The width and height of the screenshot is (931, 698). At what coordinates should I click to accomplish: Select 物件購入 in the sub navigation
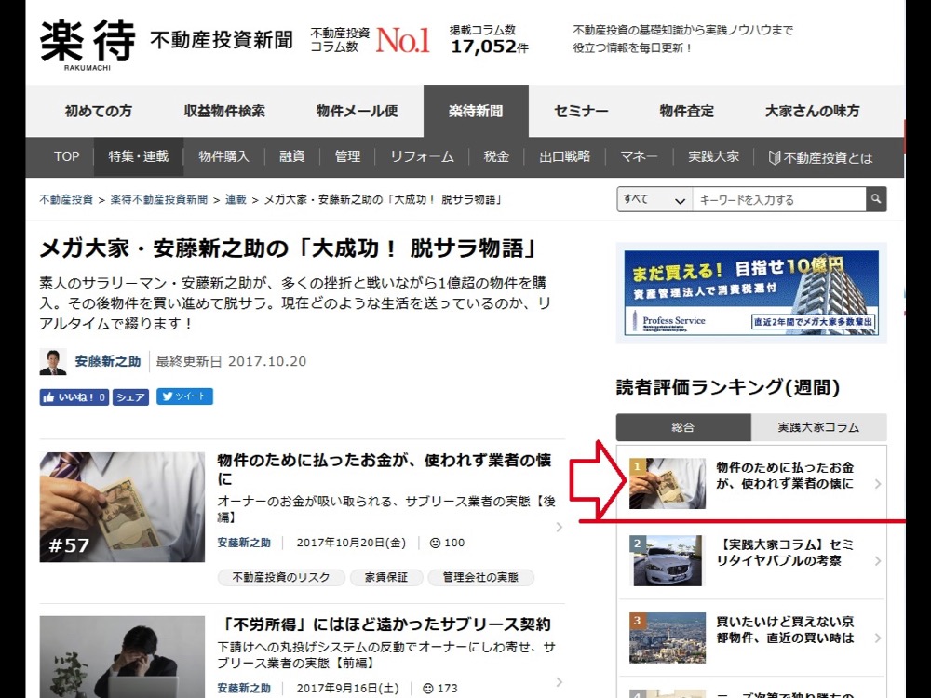coord(223,156)
